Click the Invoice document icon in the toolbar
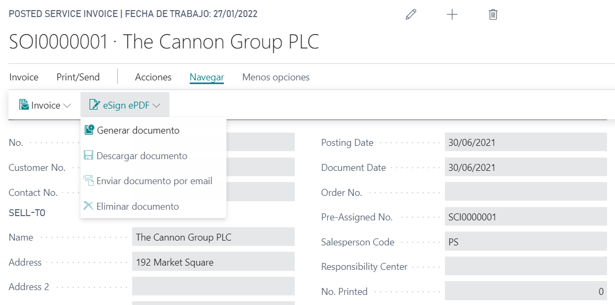This screenshot has height=305, width=615. tap(24, 105)
